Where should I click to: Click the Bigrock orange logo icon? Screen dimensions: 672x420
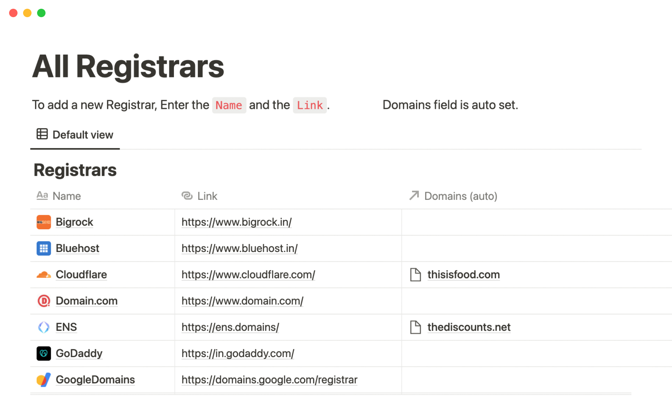[x=44, y=222]
